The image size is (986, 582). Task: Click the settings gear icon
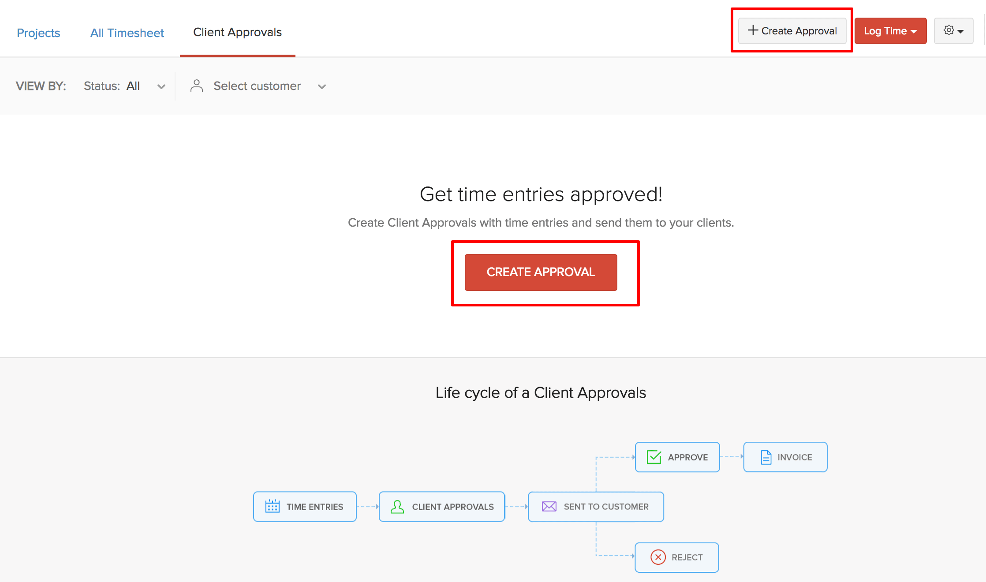pos(949,30)
